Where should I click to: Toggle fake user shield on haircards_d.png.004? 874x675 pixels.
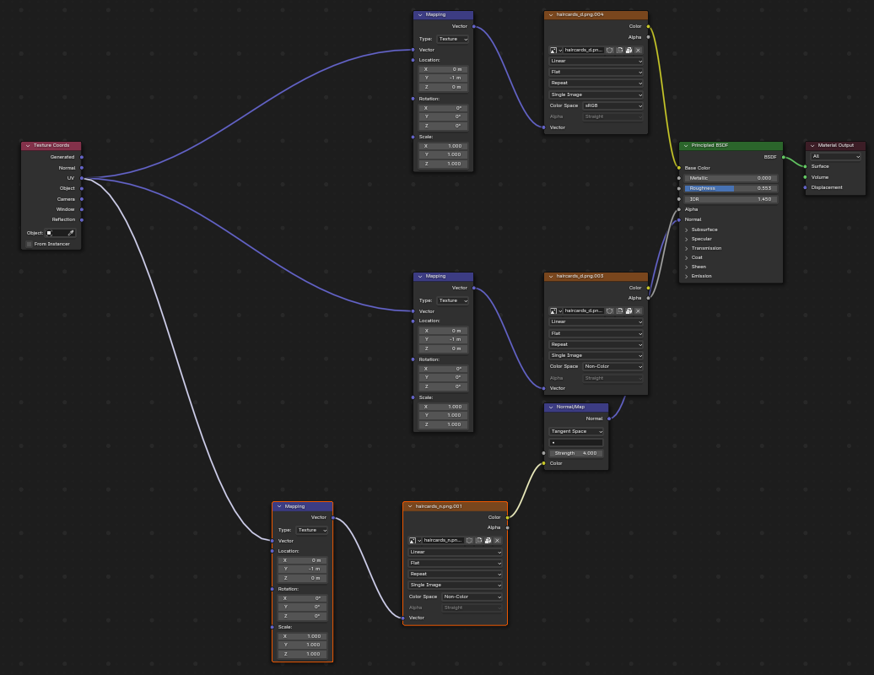pos(610,50)
